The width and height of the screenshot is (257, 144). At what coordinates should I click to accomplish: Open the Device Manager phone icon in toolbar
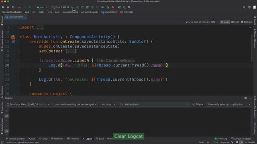124,7
